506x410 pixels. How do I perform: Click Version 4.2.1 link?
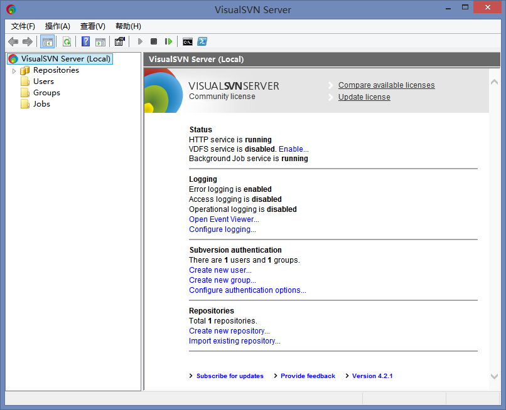tap(372, 376)
